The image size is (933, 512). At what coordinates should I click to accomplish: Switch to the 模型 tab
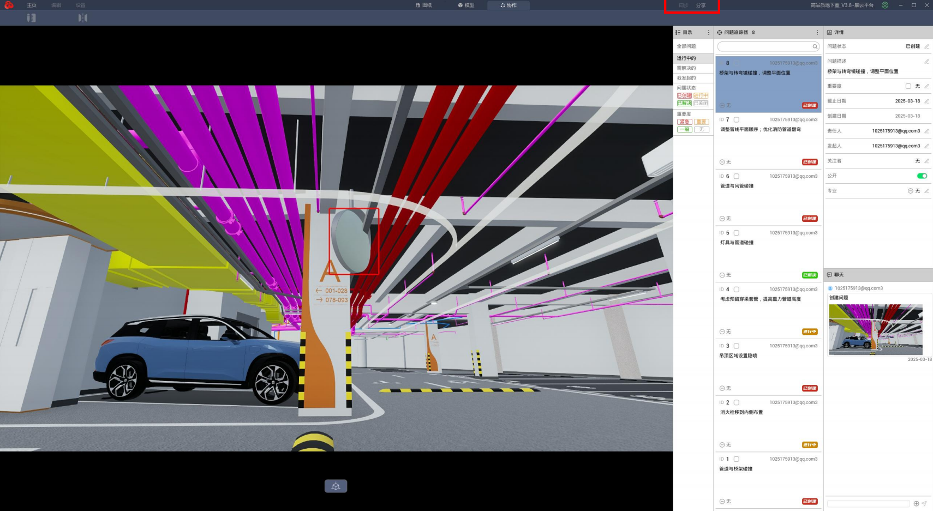[x=466, y=5]
